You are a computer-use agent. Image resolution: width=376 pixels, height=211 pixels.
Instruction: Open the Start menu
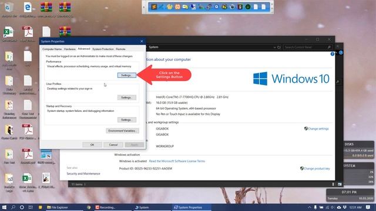pos(4,207)
